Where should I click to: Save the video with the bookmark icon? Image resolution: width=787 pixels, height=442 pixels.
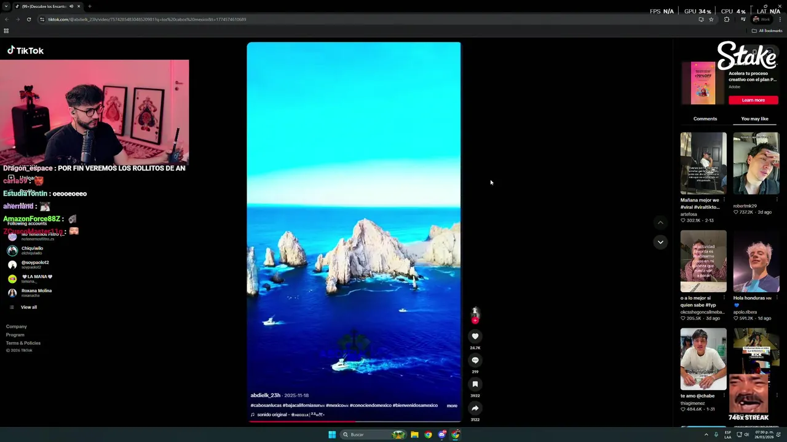click(475, 384)
